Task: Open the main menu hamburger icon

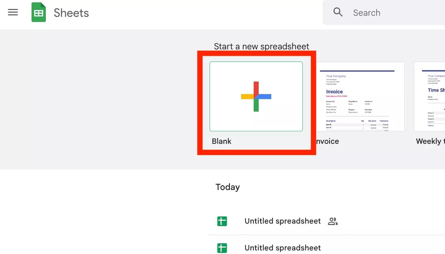Action: tap(13, 13)
